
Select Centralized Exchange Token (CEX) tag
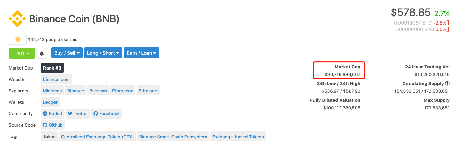[x=97, y=136]
